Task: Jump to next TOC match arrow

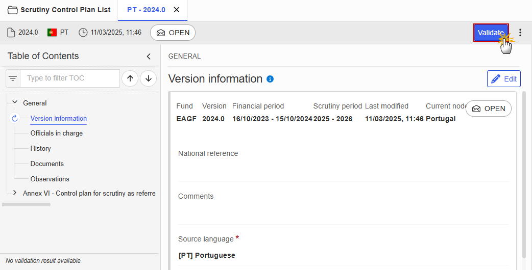Action: 148,78
